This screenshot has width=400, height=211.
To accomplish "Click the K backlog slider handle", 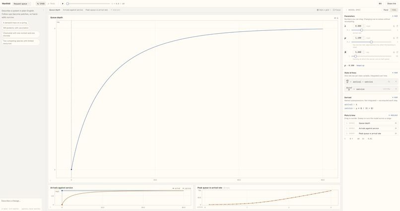I will (355, 56).
